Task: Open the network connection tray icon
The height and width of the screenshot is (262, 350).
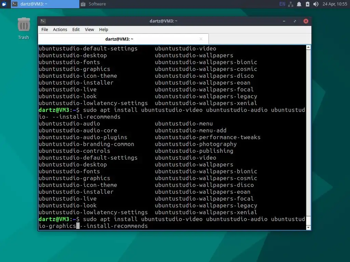Action: (291, 4)
